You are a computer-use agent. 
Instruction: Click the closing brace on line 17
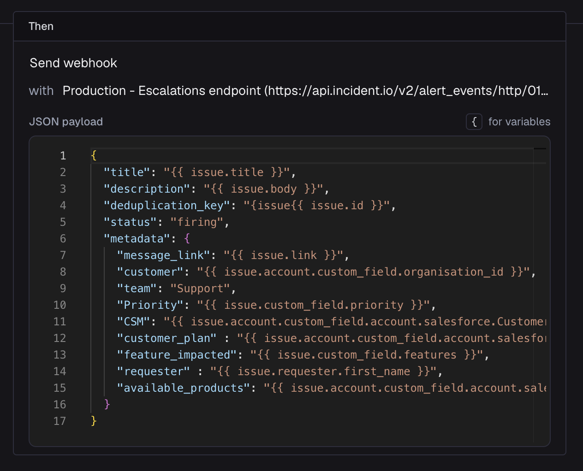click(x=93, y=421)
